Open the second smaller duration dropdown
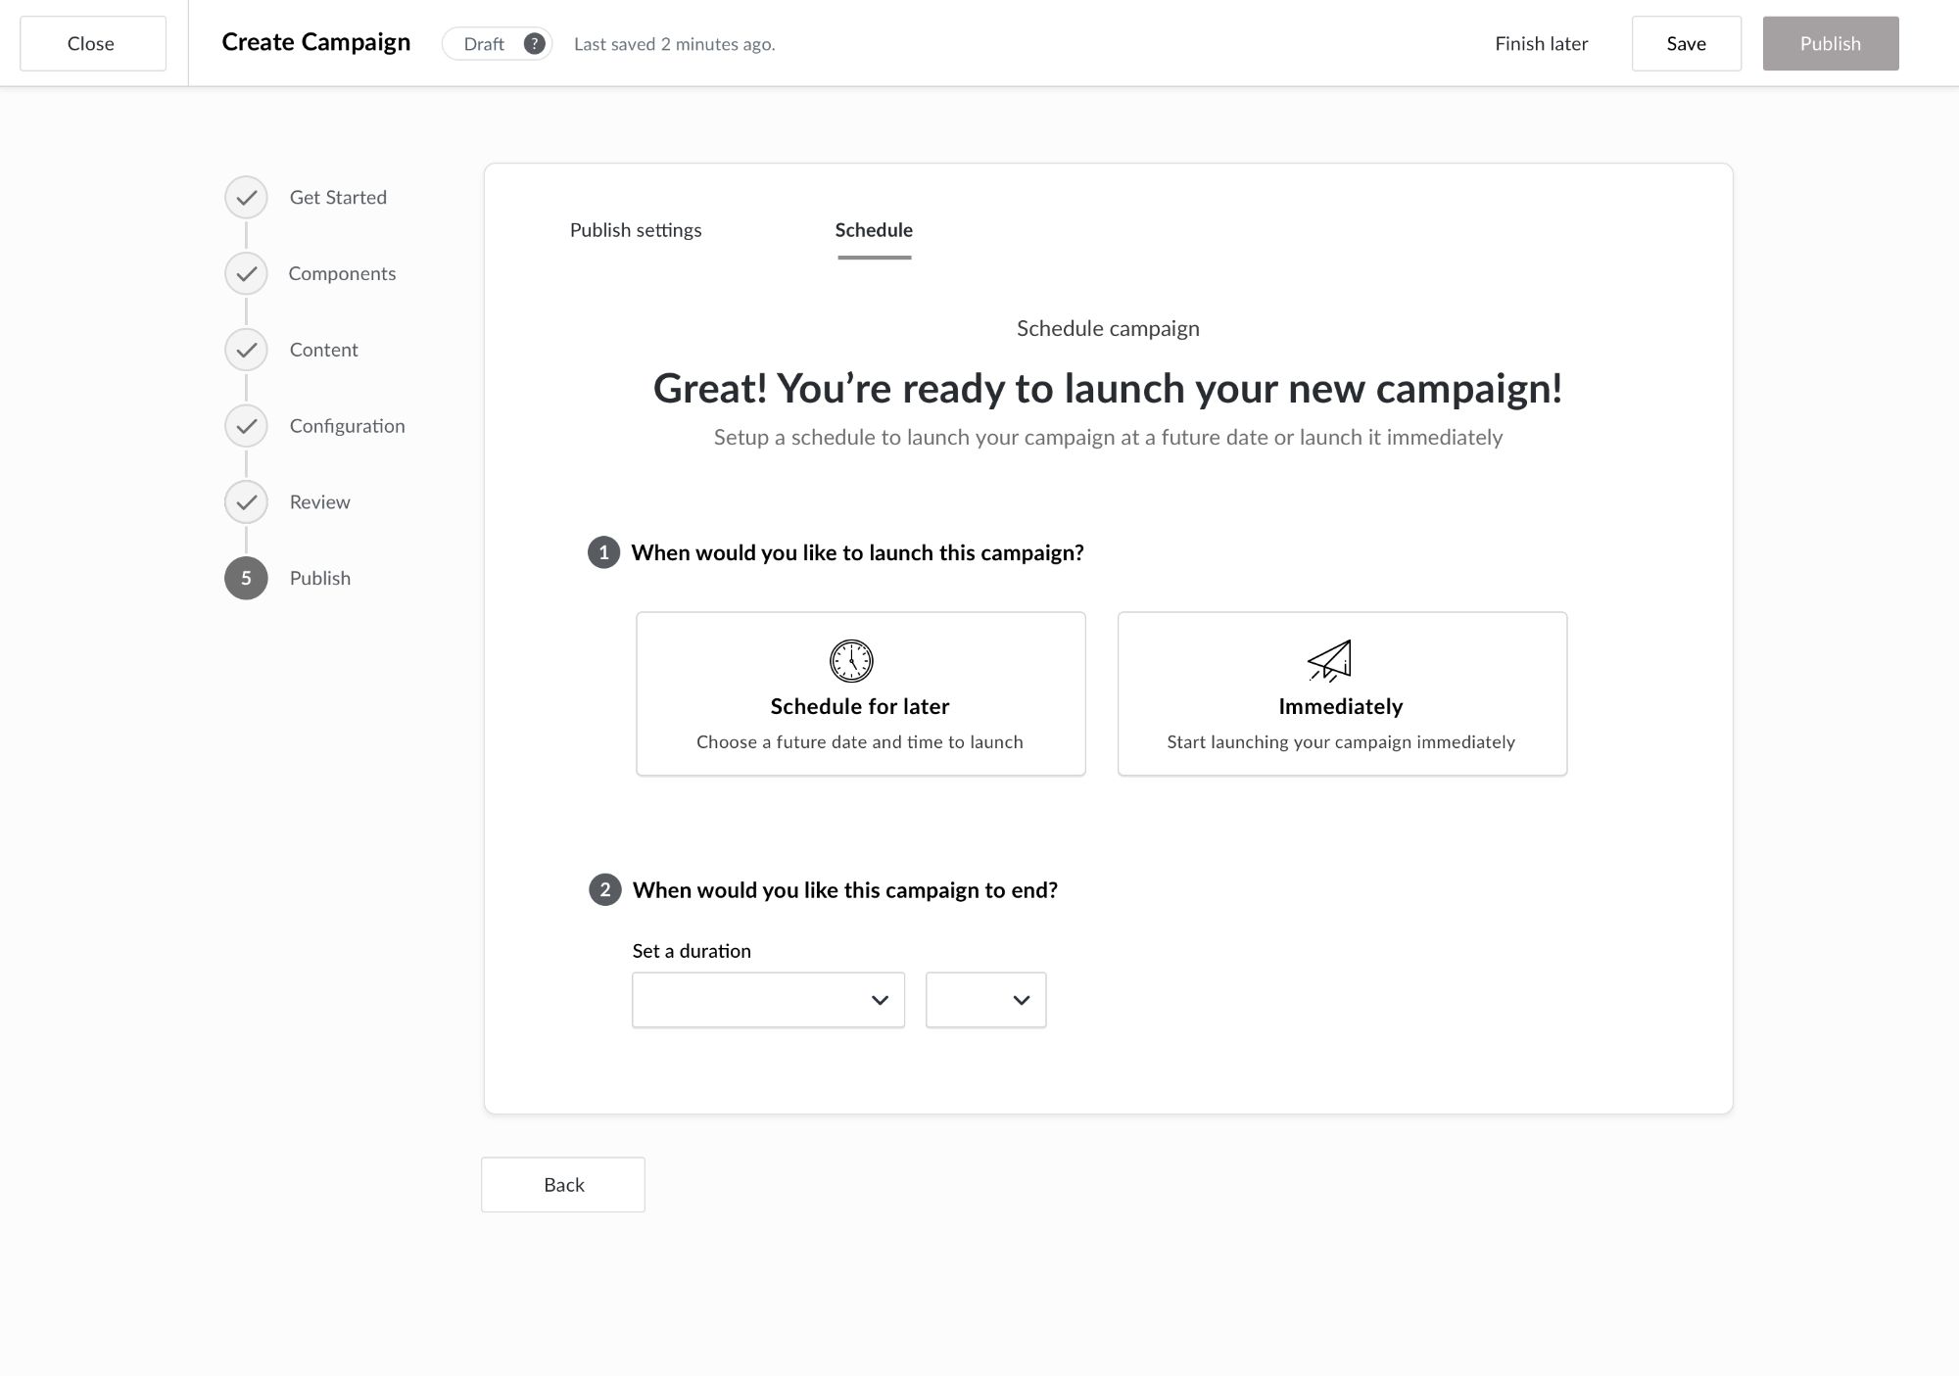The height and width of the screenshot is (1376, 1959). point(985,1000)
